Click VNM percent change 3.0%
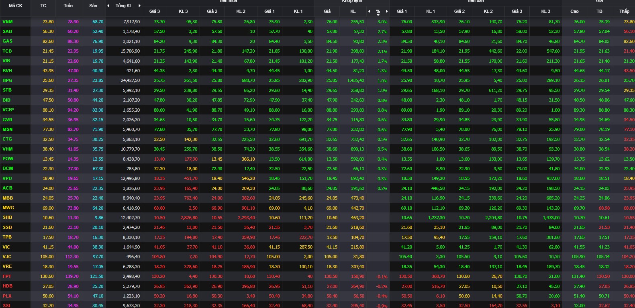Image resolution: width=635 pixels, height=308 pixels. click(x=382, y=22)
